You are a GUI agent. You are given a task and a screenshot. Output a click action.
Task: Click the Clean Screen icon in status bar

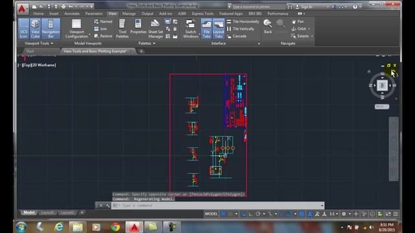point(388,214)
